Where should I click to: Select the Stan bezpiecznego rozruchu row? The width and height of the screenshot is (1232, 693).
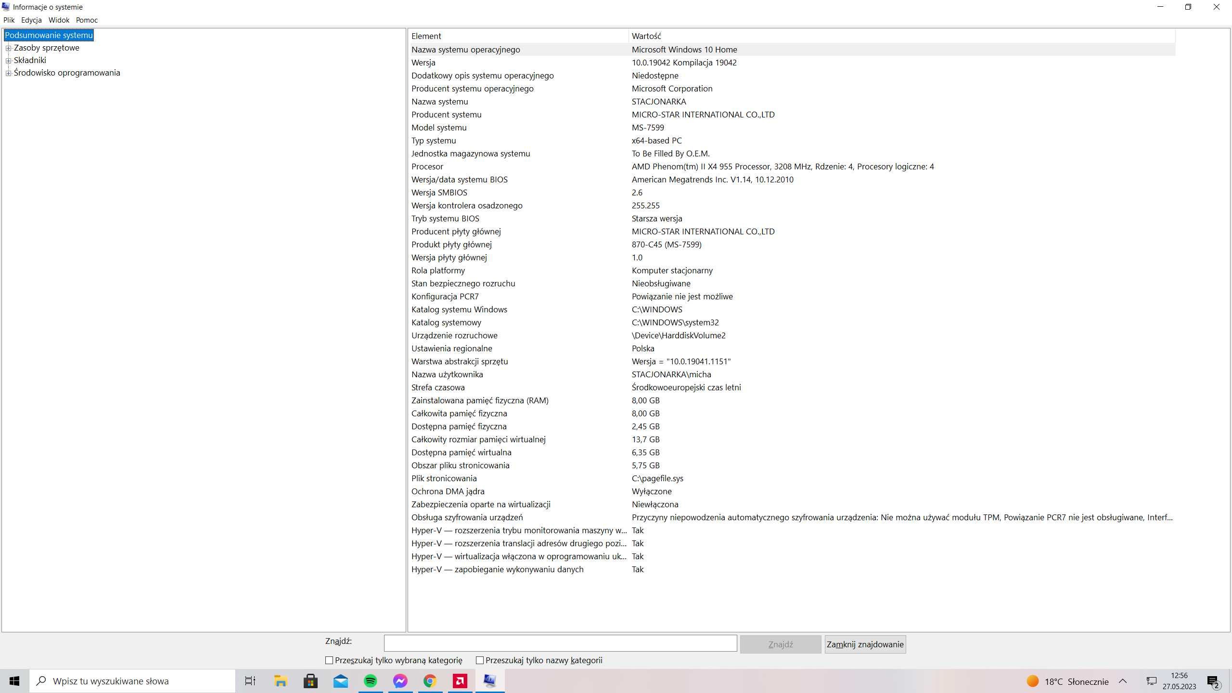tap(792, 283)
